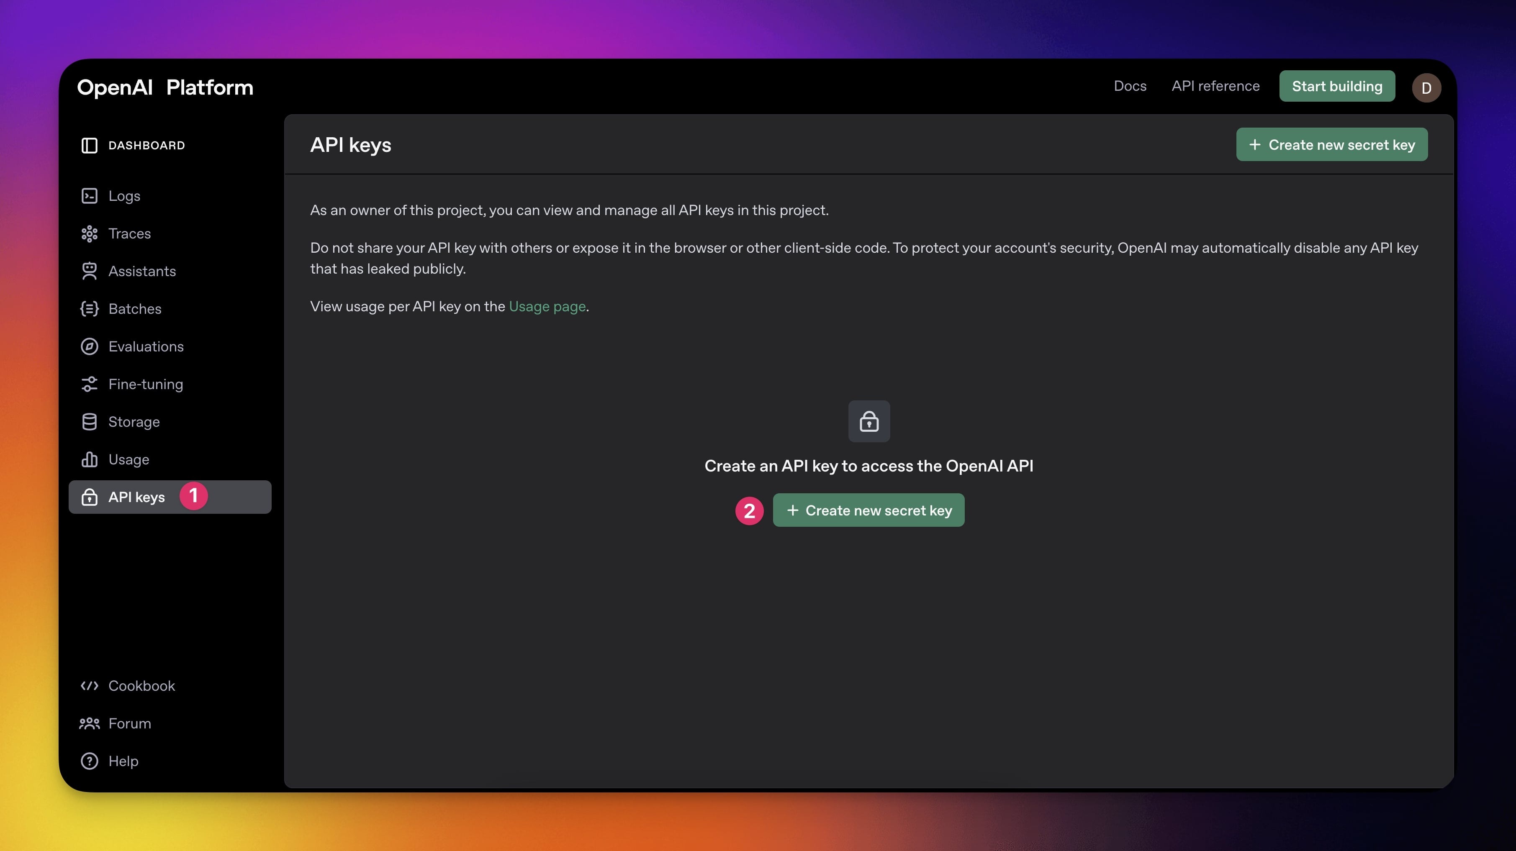
Task: Click the header Create new secret key button
Action: pyautogui.click(x=1332, y=145)
